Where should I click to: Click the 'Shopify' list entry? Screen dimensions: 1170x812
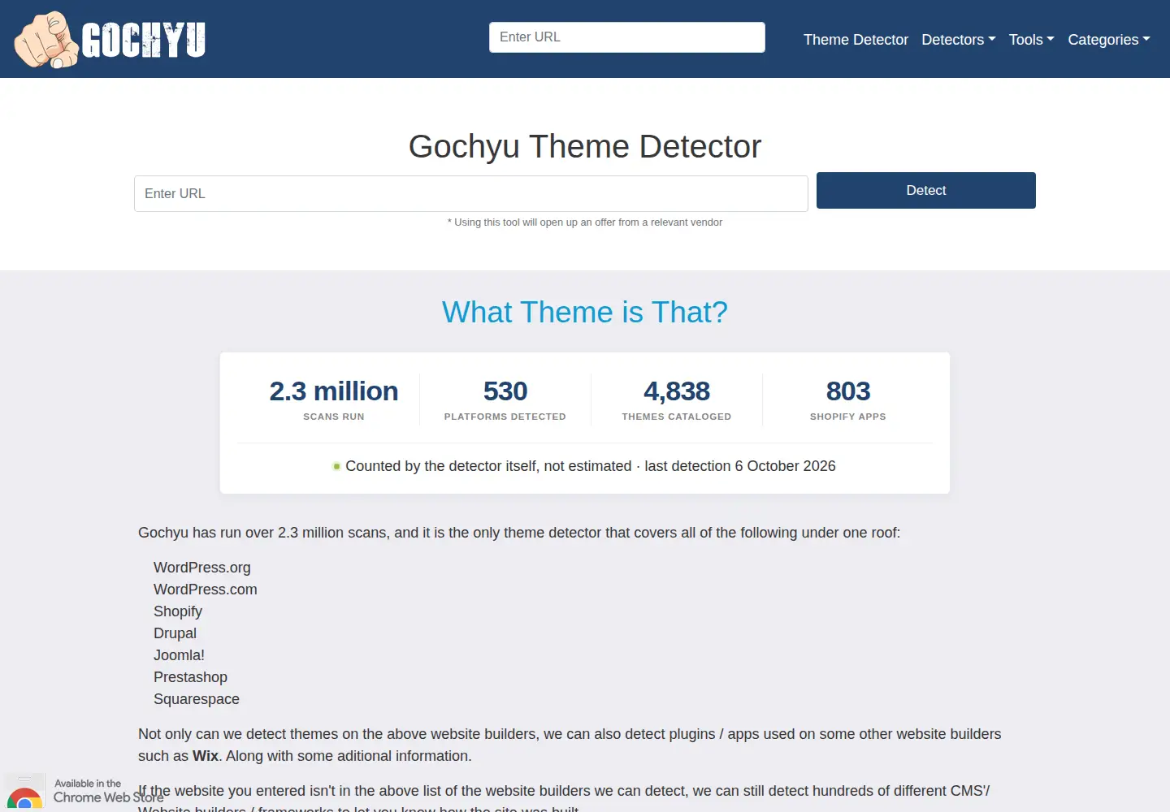pos(178,611)
